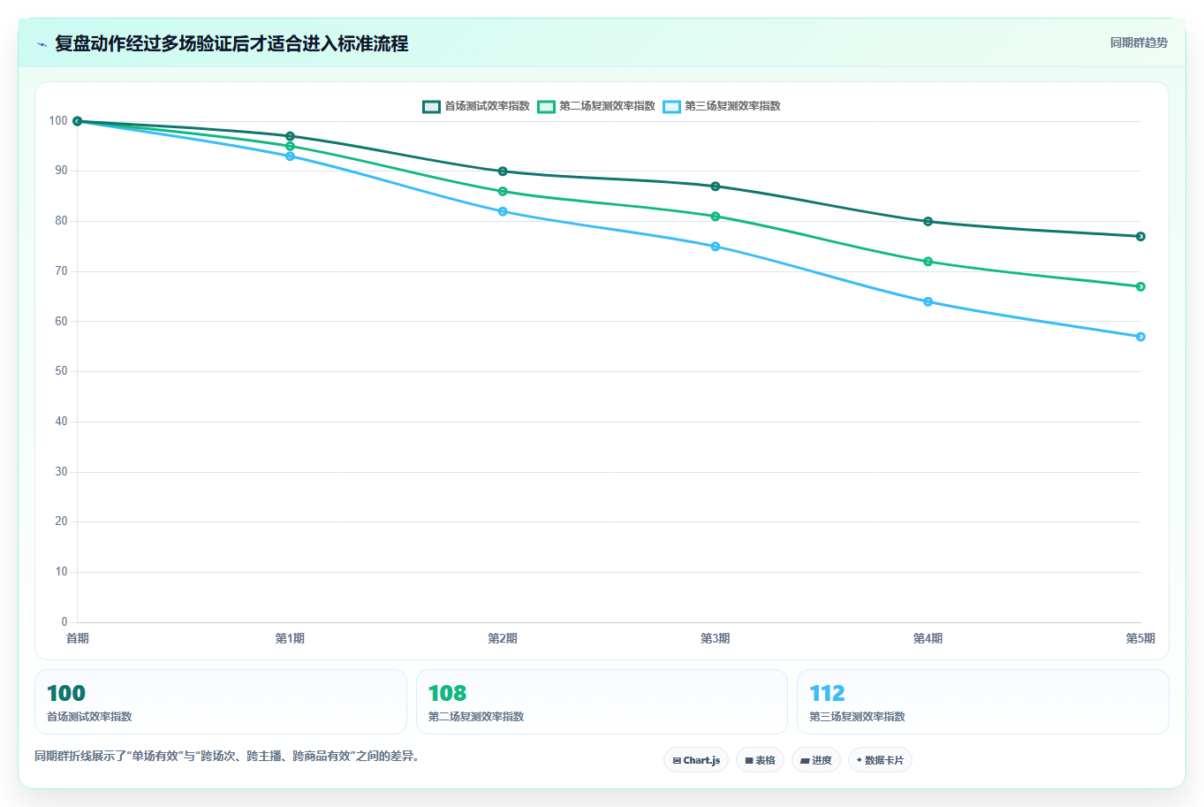Click the 第1期 x-axis label
This screenshot has height=807, width=1204.
pos(290,638)
